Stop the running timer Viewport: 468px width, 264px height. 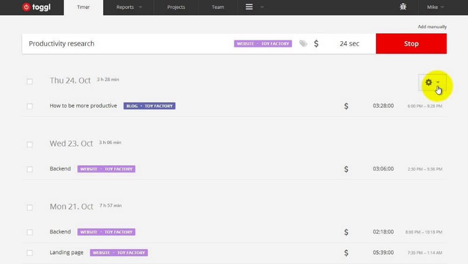pyautogui.click(x=411, y=44)
